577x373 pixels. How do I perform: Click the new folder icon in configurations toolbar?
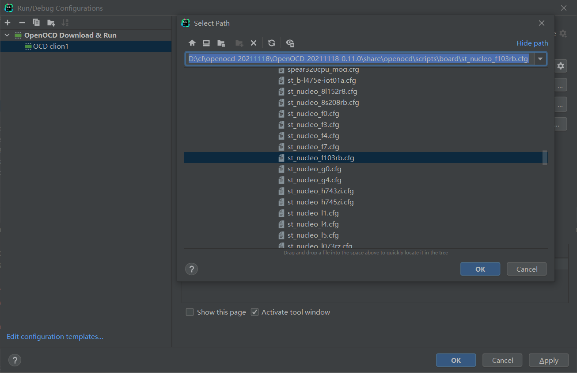[51, 23]
